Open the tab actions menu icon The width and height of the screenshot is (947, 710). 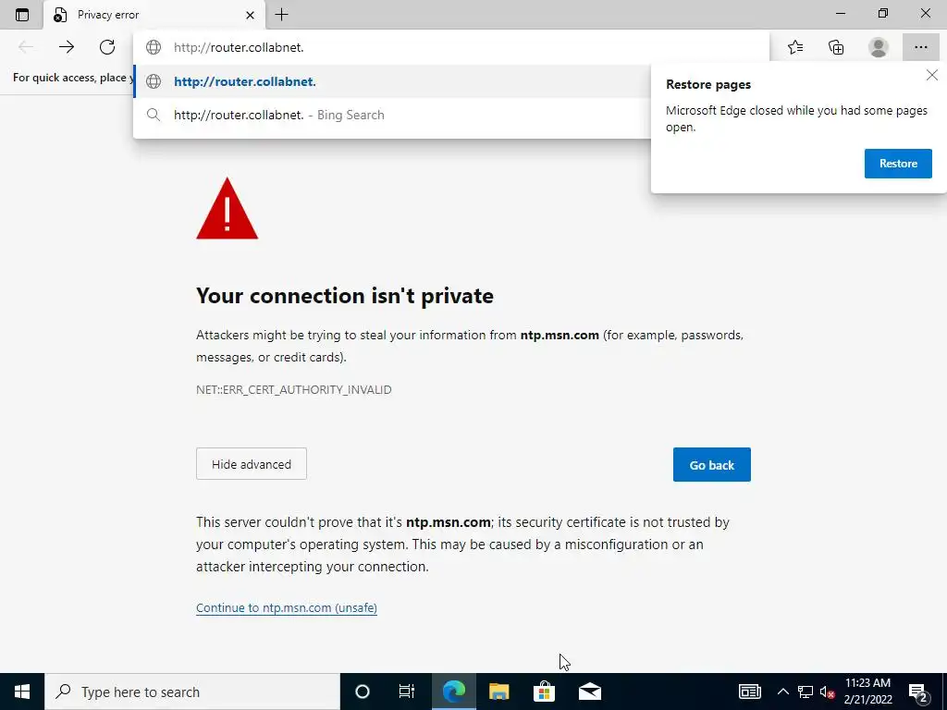pos(22,15)
